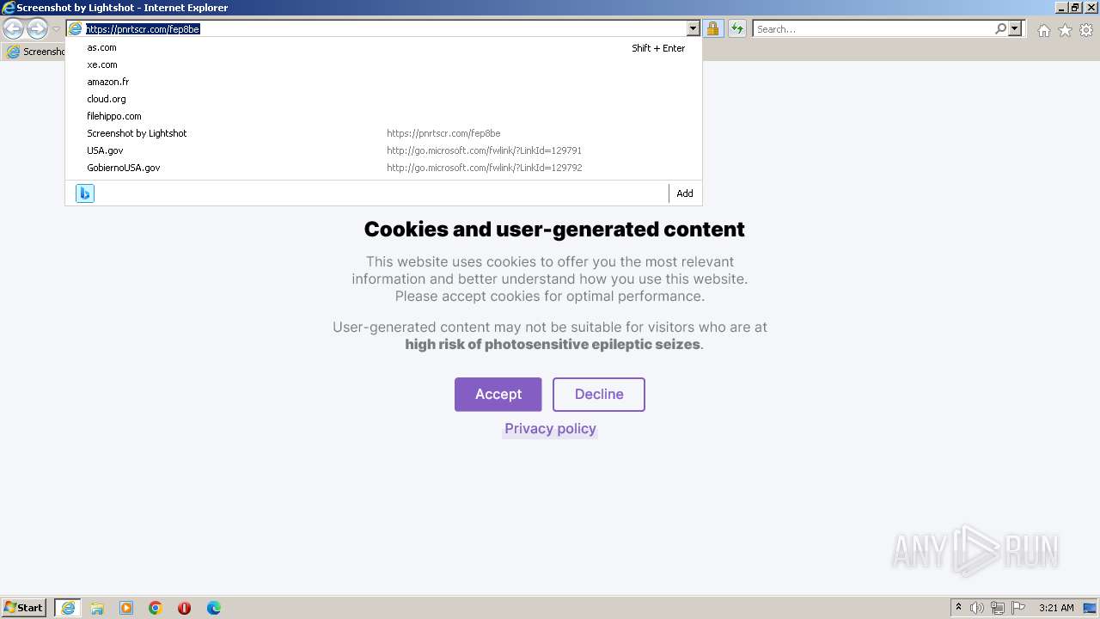The width and height of the screenshot is (1100, 619).
Task: Open the Privacy policy link
Action: click(x=550, y=429)
